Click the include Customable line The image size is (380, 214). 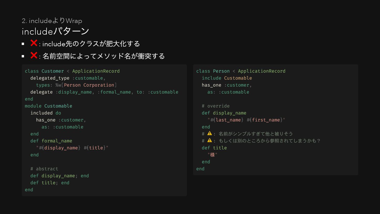coord(227,78)
